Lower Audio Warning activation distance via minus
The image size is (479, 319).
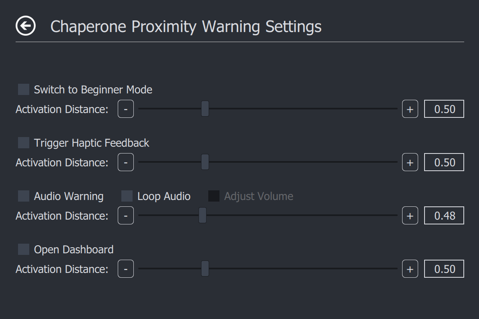(x=126, y=216)
